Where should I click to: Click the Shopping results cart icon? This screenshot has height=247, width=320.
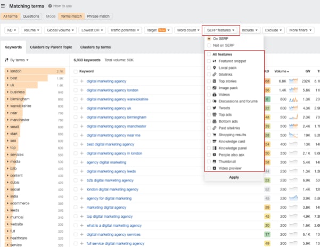coord(214,134)
